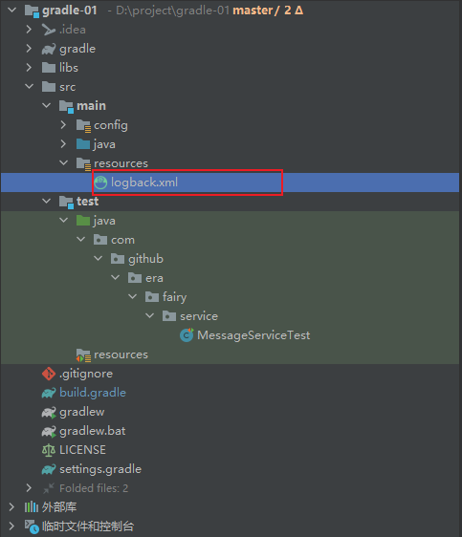Screen dimensions: 462x537
Task: Collapse the gradle-01 project root
Action: click(12, 10)
